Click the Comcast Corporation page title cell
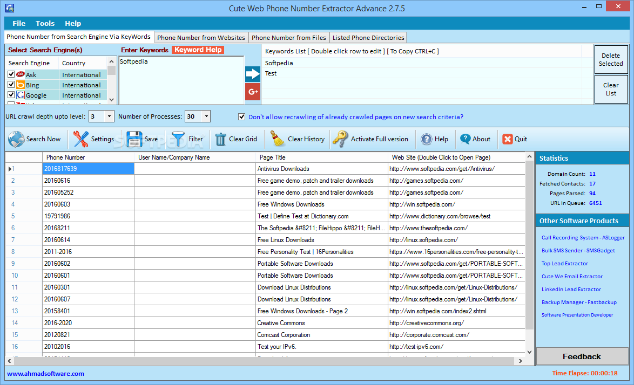634x385 pixels. pyautogui.click(x=322, y=335)
